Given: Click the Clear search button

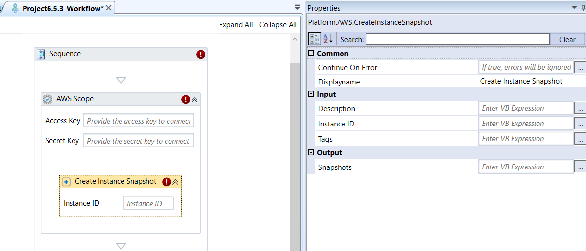Looking at the screenshot, I should click(x=567, y=40).
